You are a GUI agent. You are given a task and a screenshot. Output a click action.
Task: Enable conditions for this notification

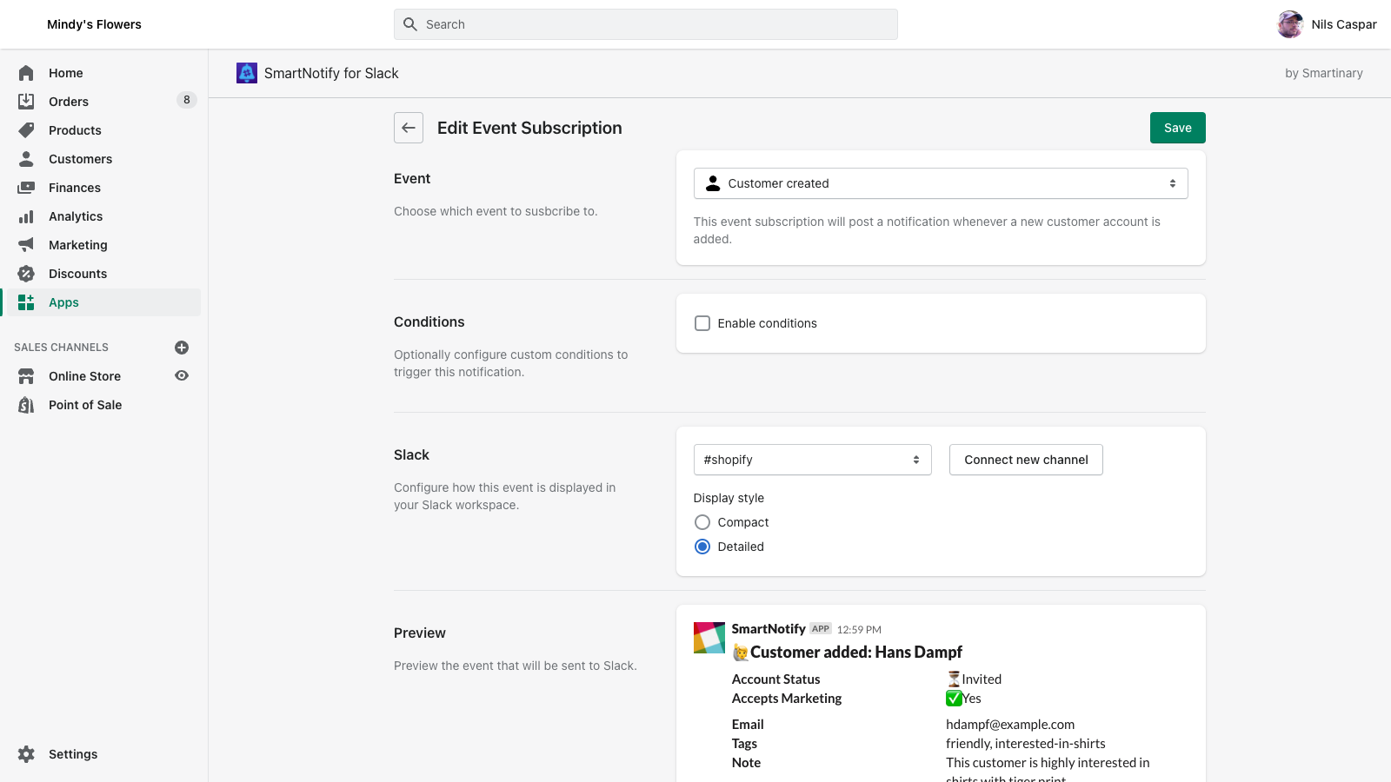(702, 322)
